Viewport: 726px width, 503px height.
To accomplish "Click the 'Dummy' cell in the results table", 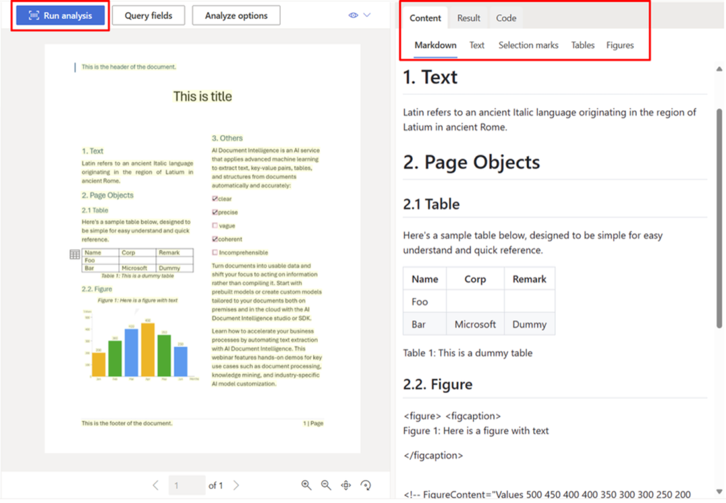I will [529, 324].
